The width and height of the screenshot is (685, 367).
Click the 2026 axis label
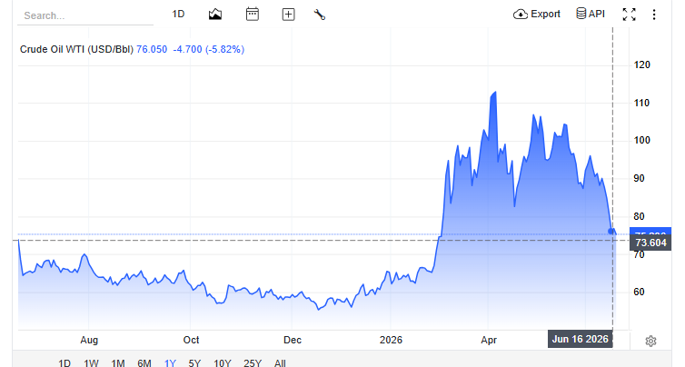(x=391, y=340)
